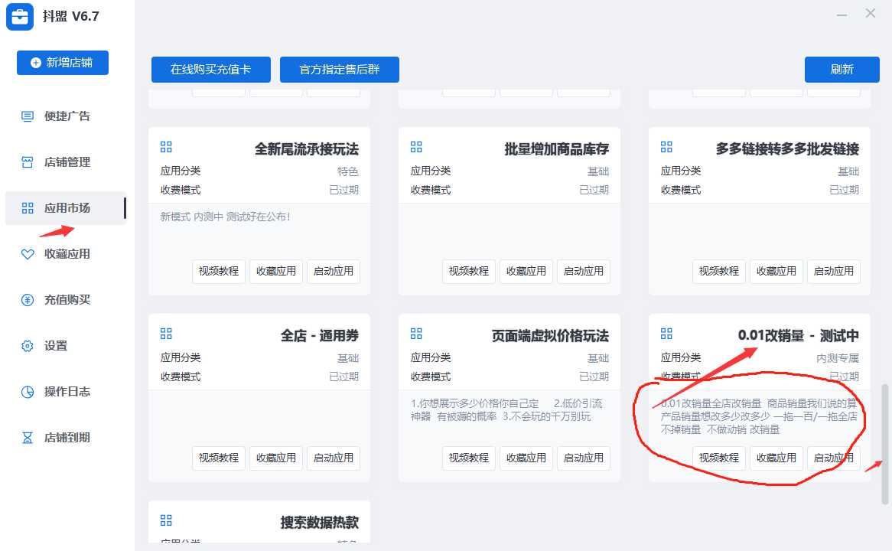Open 官方指定售后群 button
This screenshot has height=551, width=892.
click(x=339, y=70)
